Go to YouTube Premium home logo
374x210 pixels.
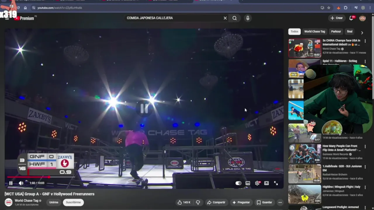click(25, 18)
